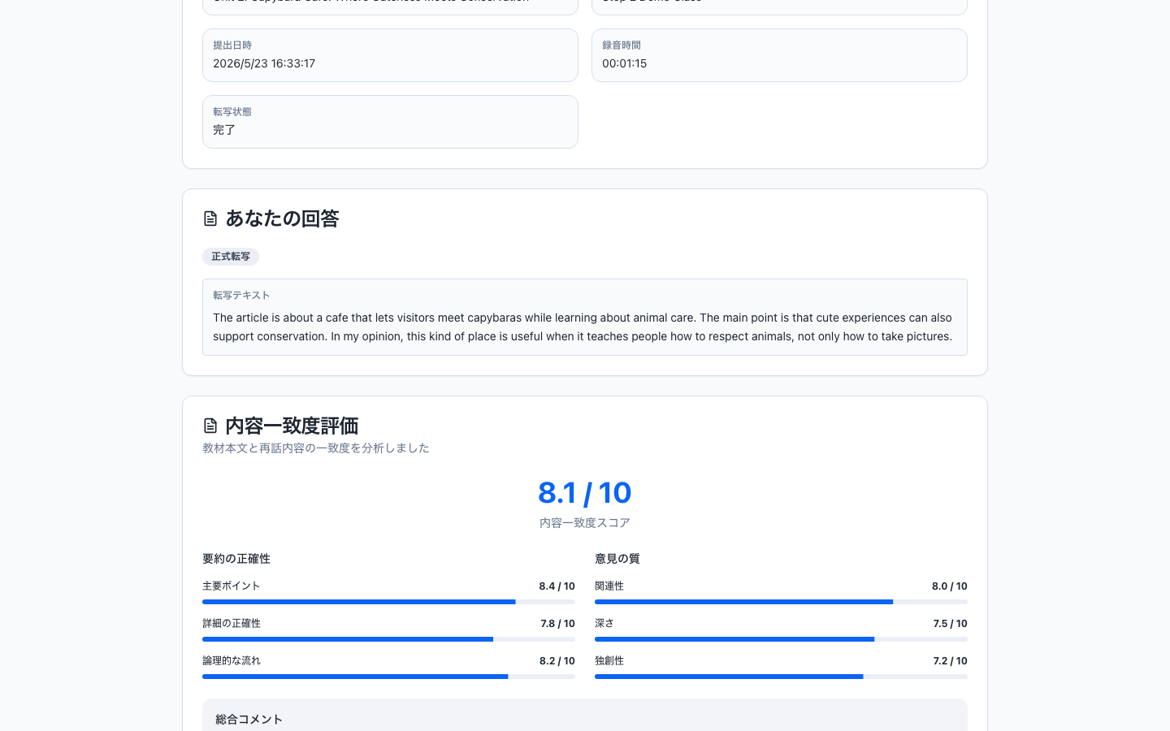The height and width of the screenshot is (731, 1170).
Task: Click the 主要ポイント progress bar
Action: (388, 602)
